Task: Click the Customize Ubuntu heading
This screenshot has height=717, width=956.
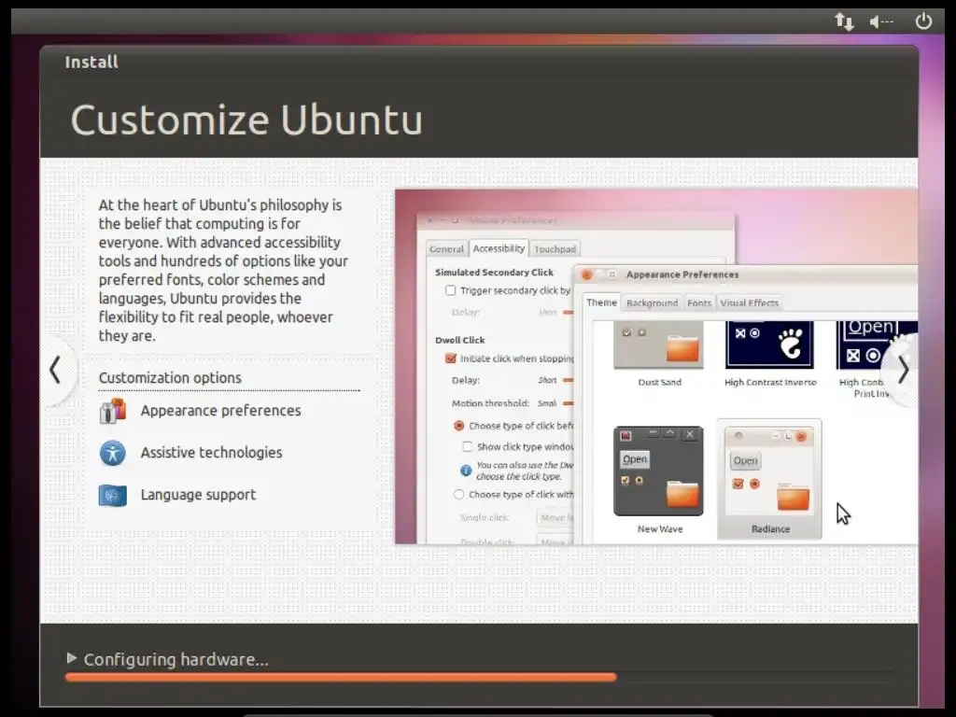Action: tap(246, 119)
